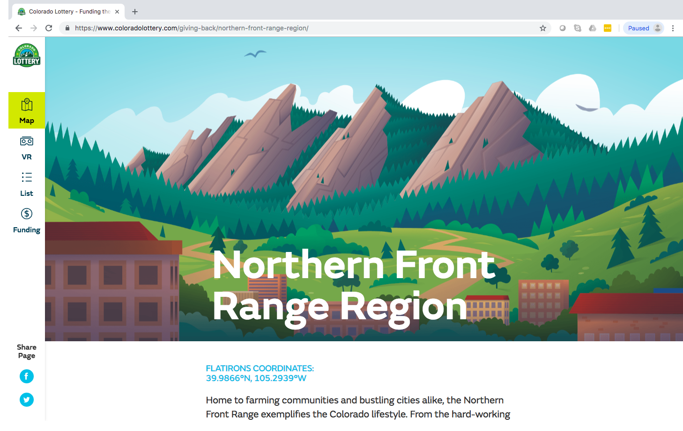Click the Flatirons Coordinates text
The image size is (683, 431).
260,373
